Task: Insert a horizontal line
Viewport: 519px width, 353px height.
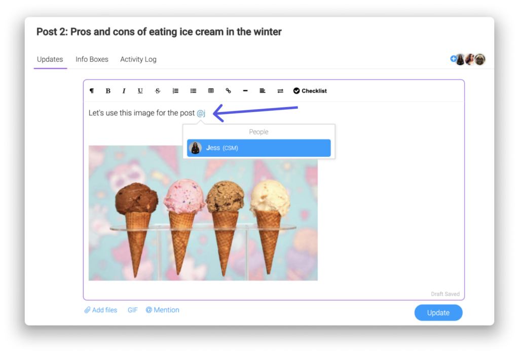Action: tap(245, 91)
